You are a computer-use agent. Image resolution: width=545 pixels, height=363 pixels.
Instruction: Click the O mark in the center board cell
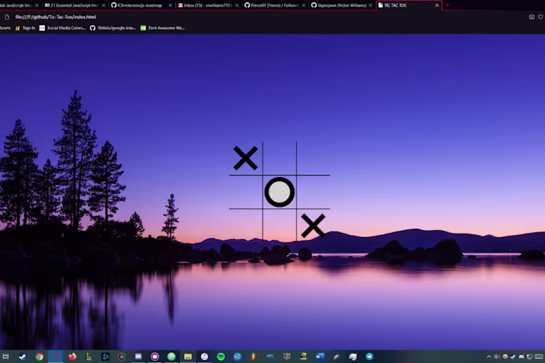(279, 192)
